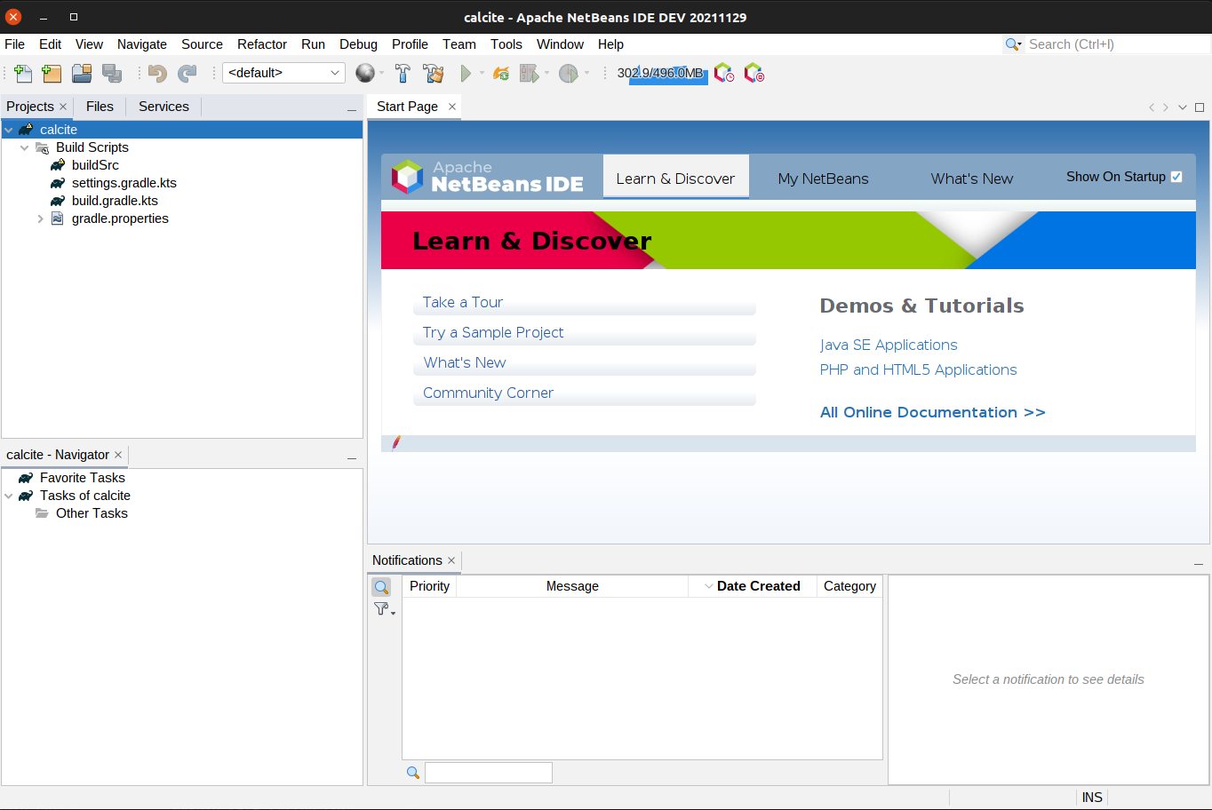Click the New Project toolbar icon
Screen dimensions: 1212x810
pos(52,74)
